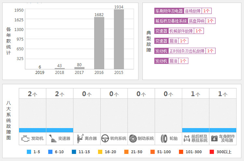Screen dimensions: 244x161
Task: Click the engine (发动机) system icon
Action: (x=25, y=139)
